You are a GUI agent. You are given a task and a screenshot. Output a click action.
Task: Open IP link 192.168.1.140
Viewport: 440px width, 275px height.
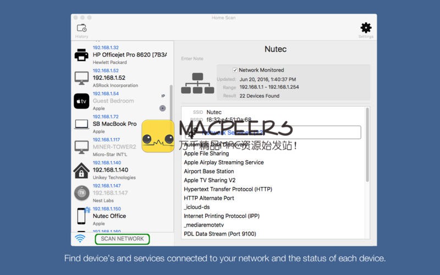(107, 163)
